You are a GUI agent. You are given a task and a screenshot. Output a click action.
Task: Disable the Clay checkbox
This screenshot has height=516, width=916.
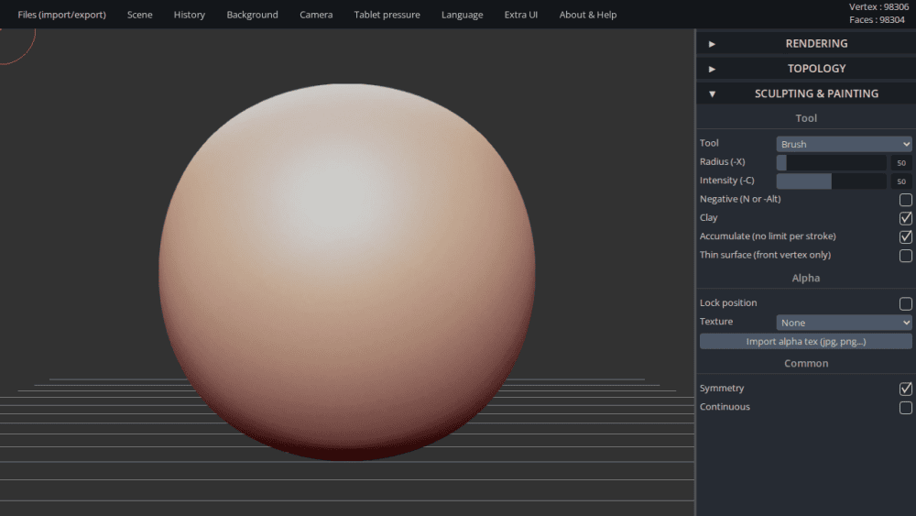(x=906, y=218)
